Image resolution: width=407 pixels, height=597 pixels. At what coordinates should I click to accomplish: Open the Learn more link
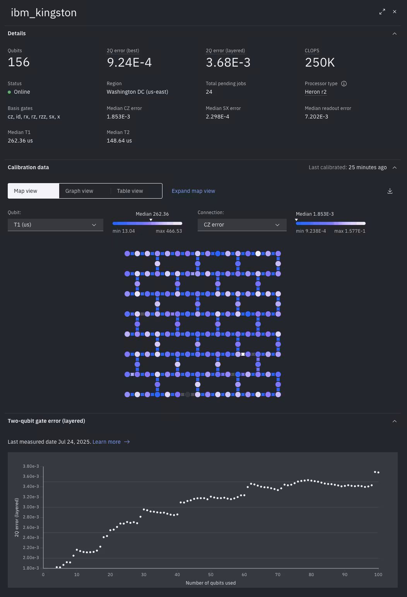(106, 442)
